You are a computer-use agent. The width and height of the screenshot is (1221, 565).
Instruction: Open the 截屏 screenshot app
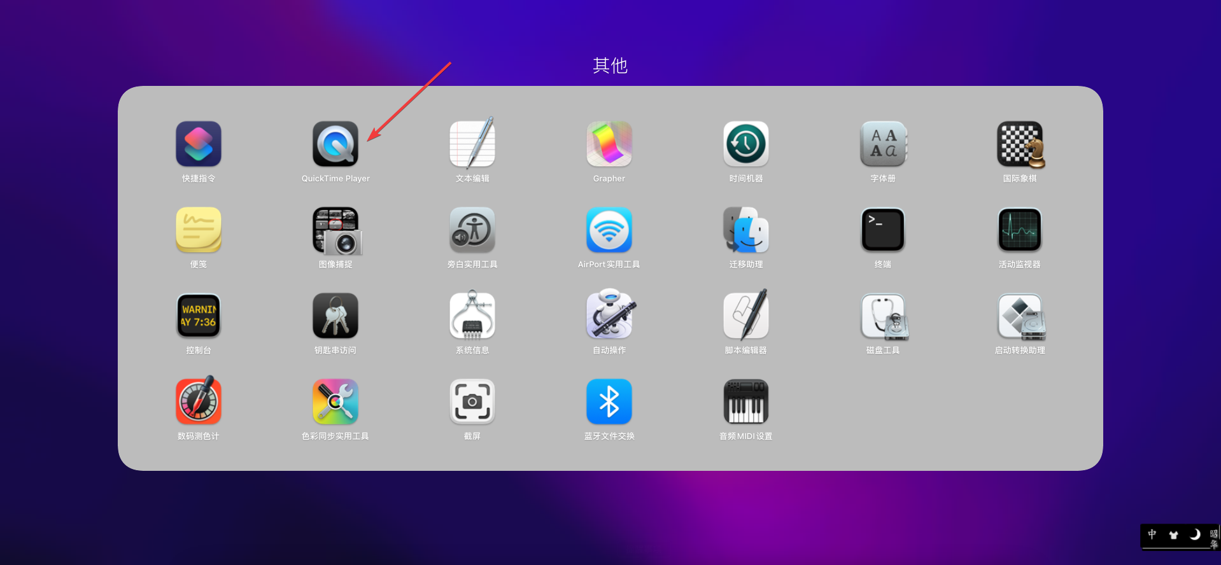[x=472, y=402]
